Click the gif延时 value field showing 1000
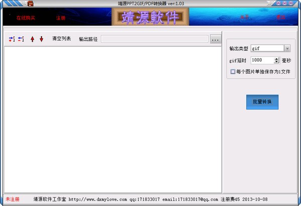Screen dimensions: 301x206 [x=262, y=60]
